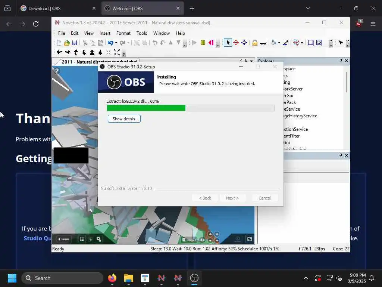The image size is (382, 287).
Task: Expand toolbar overflow after the Reset button
Action: coord(218,44)
